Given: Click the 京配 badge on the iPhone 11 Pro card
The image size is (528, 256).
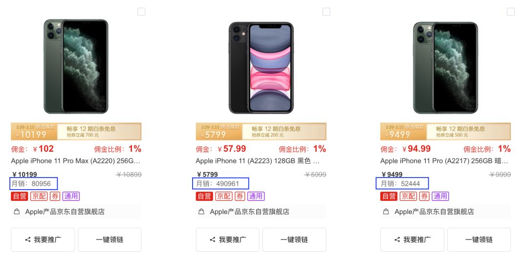Looking at the screenshot, I should [x=408, y=196].
